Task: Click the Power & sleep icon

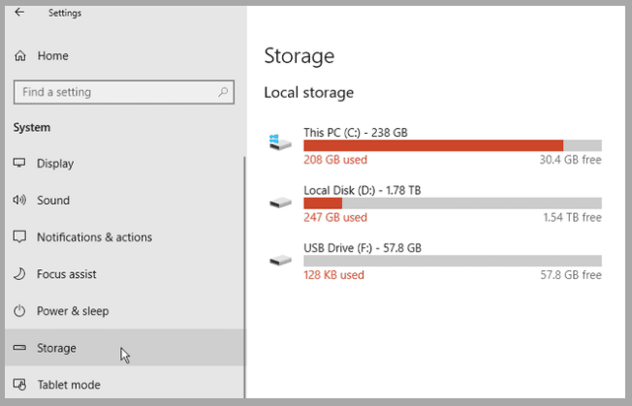Action: 19,311
